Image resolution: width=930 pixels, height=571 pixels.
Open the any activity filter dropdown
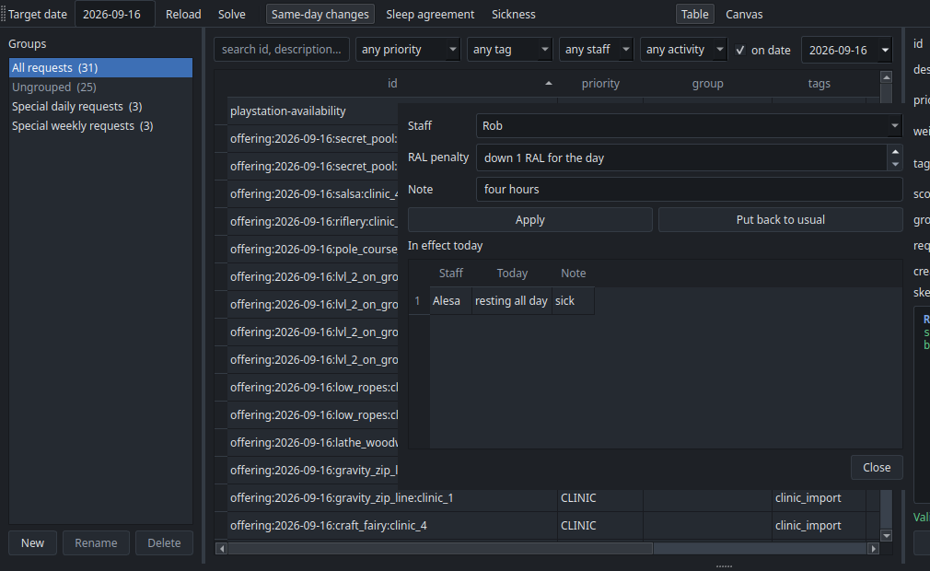(683, 50)
